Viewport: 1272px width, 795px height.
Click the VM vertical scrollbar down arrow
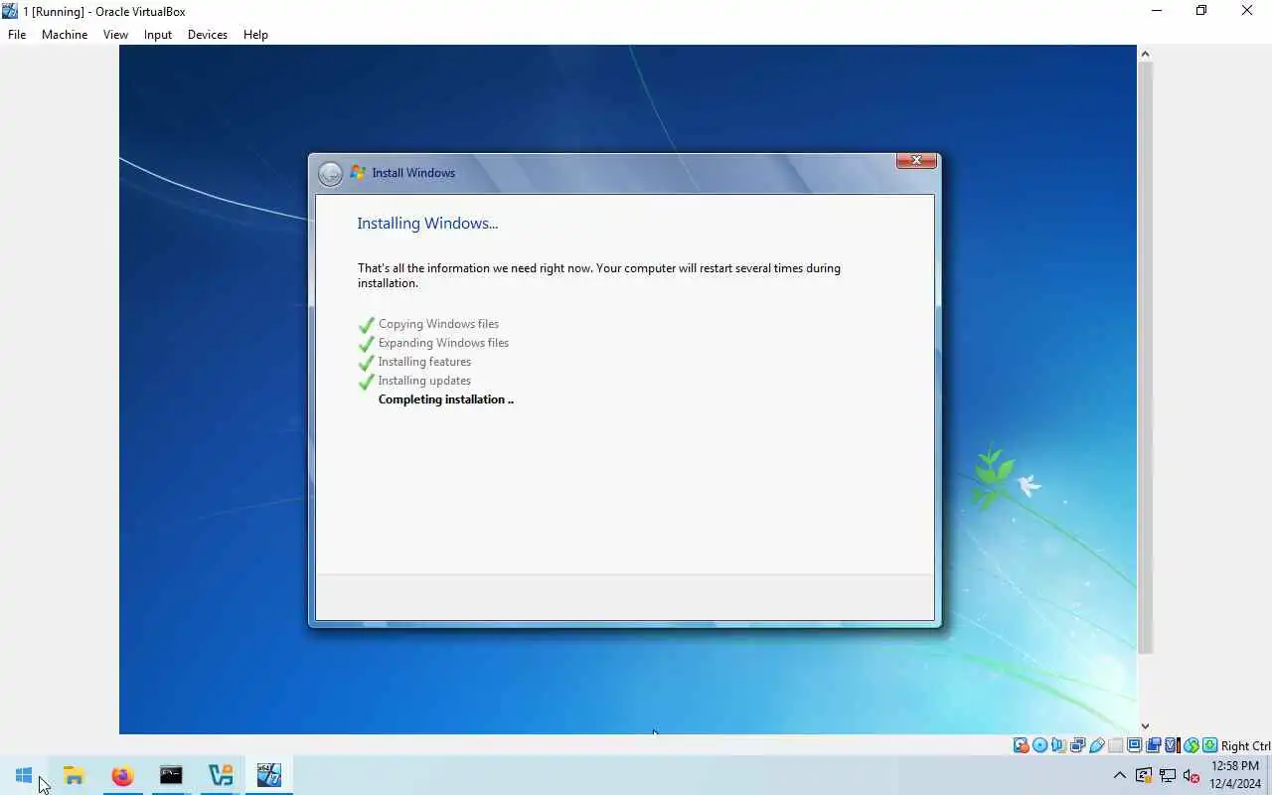point(1145,726)
